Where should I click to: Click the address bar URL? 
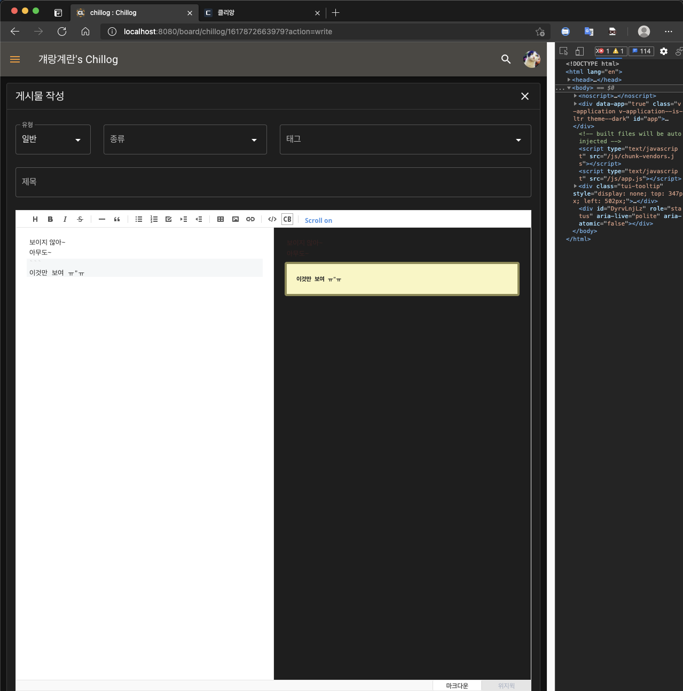tap(228, 32)
